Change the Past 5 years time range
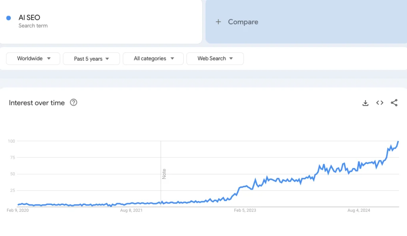407x236 pixels. pos(91,58)
